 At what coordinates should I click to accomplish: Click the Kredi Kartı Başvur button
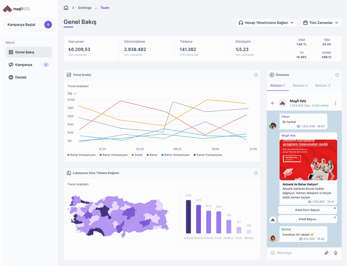(x=307, y=210)
